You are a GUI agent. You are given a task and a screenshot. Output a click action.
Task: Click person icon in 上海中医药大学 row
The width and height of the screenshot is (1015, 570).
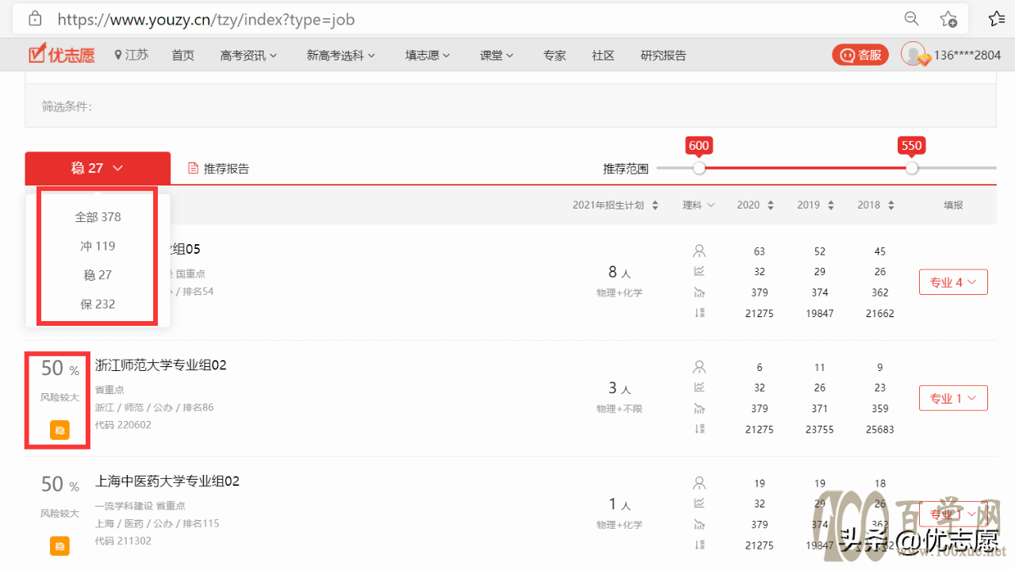click(699, 483)
